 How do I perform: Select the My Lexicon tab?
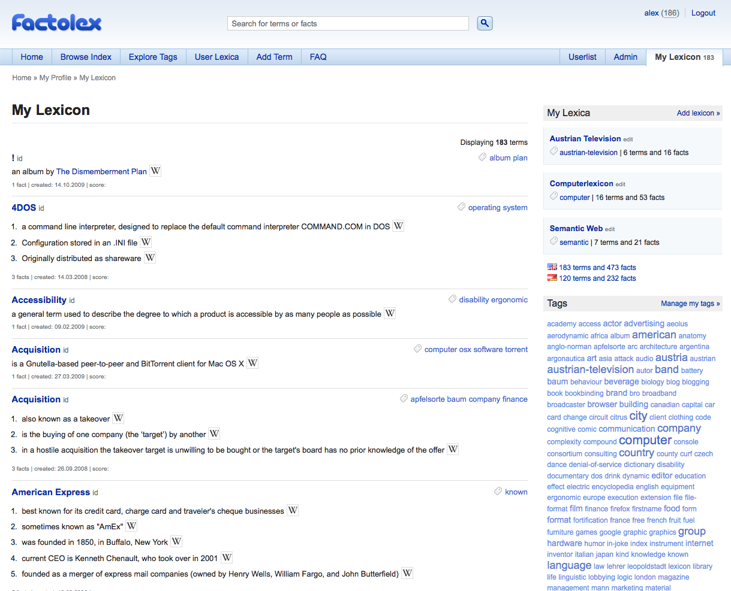(685, 57)
